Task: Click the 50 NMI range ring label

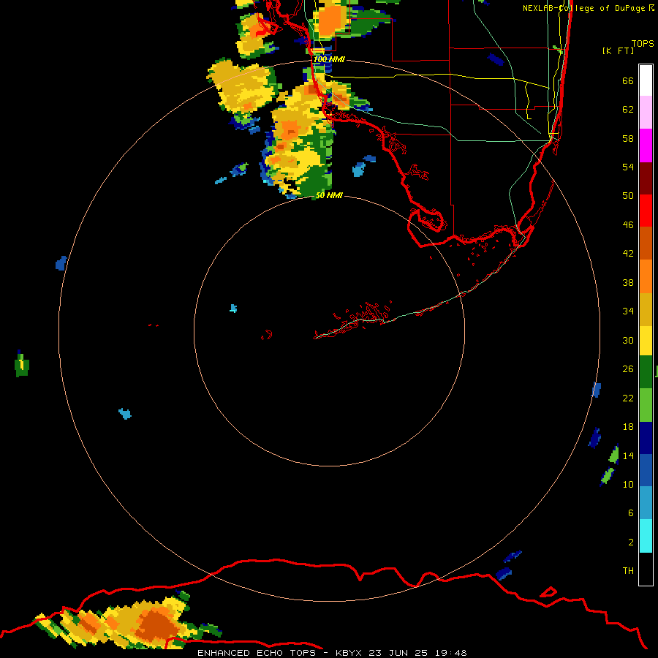Action: tap(329, 195)
